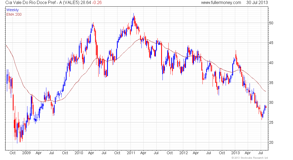Screen dimensions: 293x160
Task: Click the 2010 year label on time axis
Action: pyautogui.click(x=79, y=153)
